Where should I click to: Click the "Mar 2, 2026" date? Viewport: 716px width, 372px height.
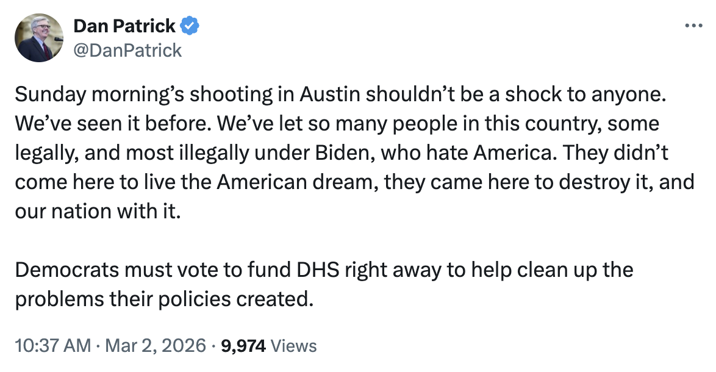pos(155,346)
